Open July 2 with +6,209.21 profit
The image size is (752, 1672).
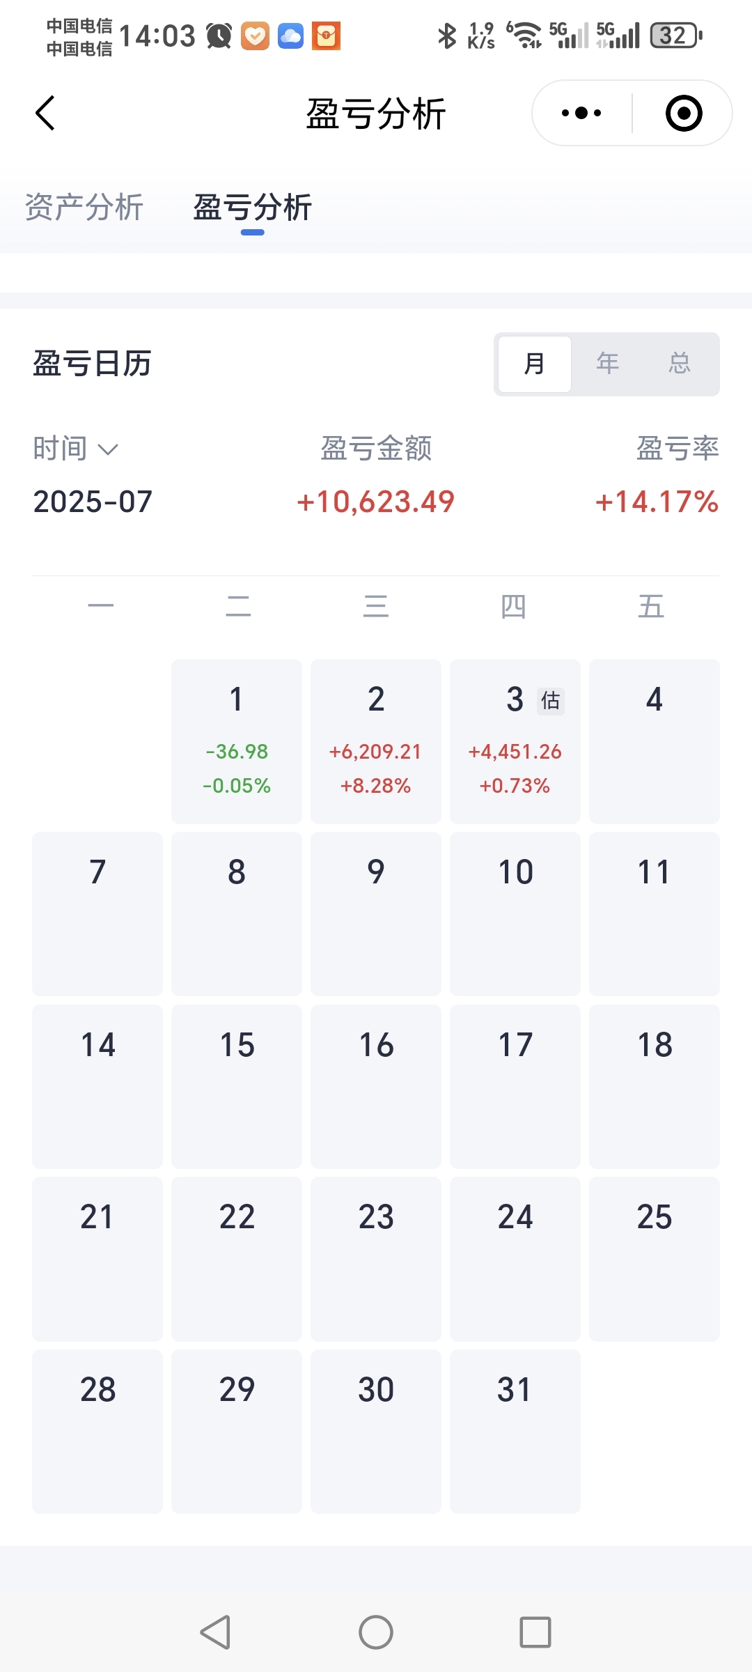click(x=376, y=741)
